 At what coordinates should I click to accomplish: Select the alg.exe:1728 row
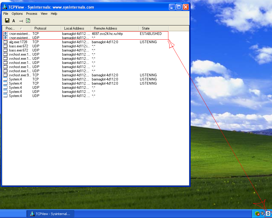click(85, 42)
